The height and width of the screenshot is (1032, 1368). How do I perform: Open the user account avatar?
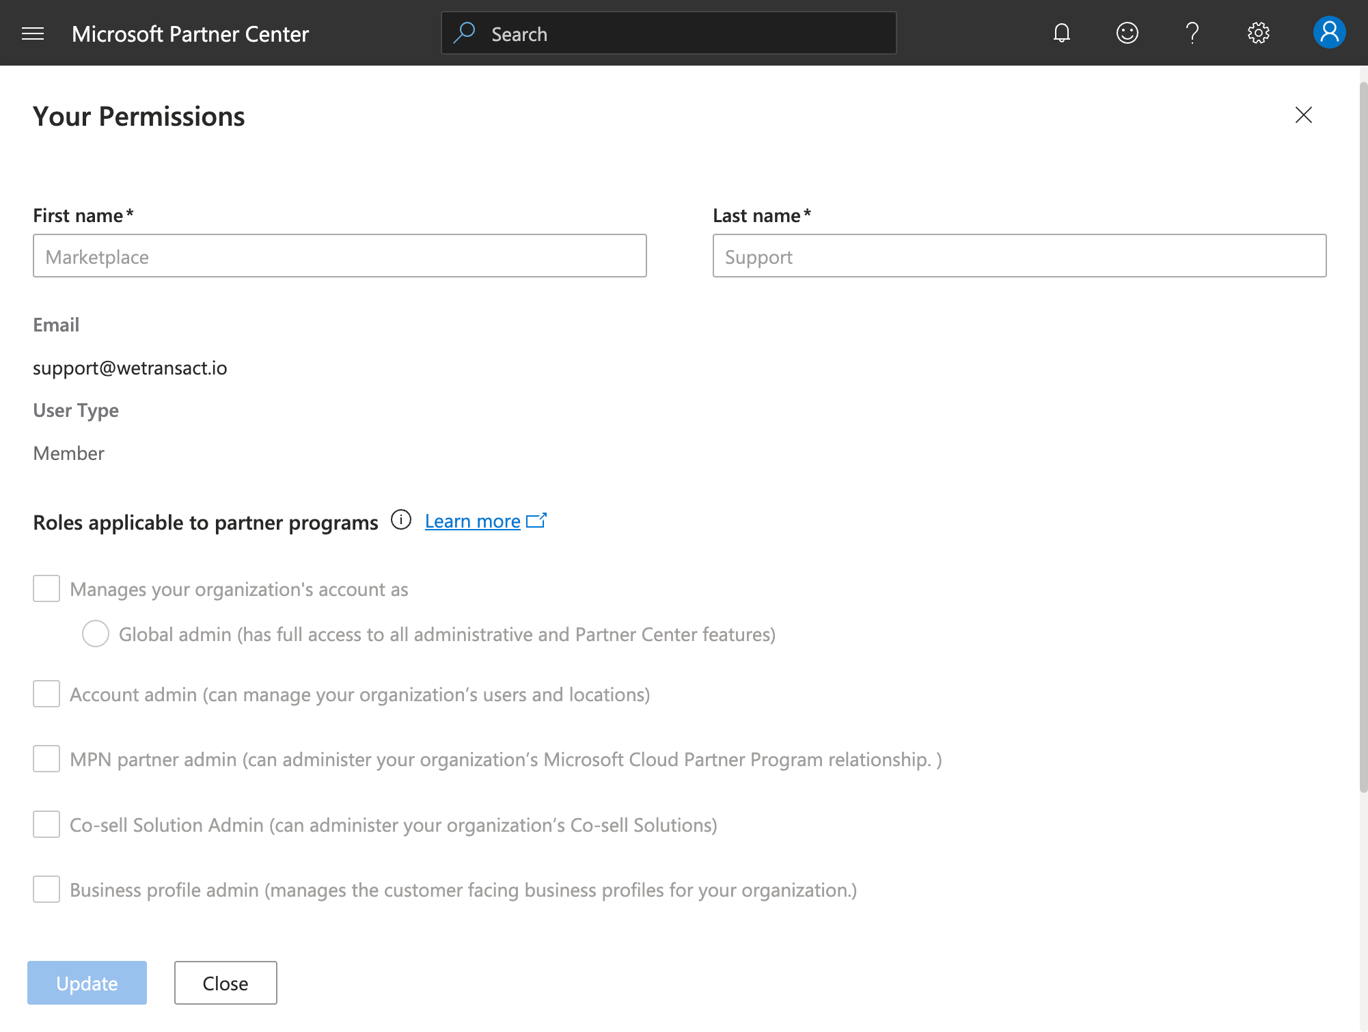1329,33
